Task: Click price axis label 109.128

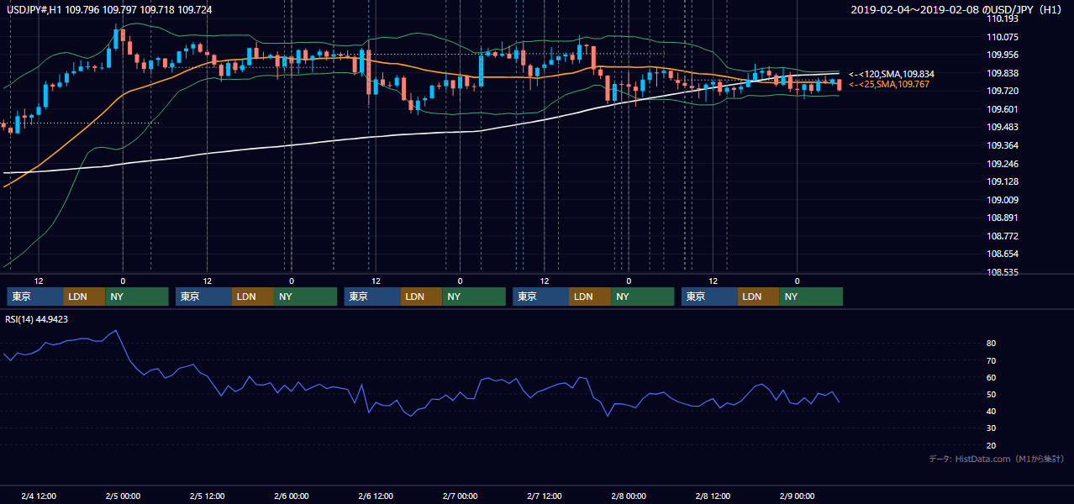Action: pos(1003,181)
